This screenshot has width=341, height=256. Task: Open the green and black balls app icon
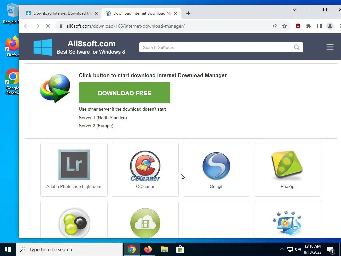coord(74,223)
